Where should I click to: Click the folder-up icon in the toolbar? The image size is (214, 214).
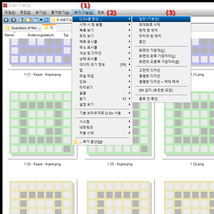pyautogui.click(x=22, y=20)
